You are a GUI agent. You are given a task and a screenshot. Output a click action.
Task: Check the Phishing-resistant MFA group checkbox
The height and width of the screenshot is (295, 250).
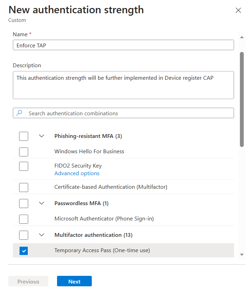tap(24, 136)
